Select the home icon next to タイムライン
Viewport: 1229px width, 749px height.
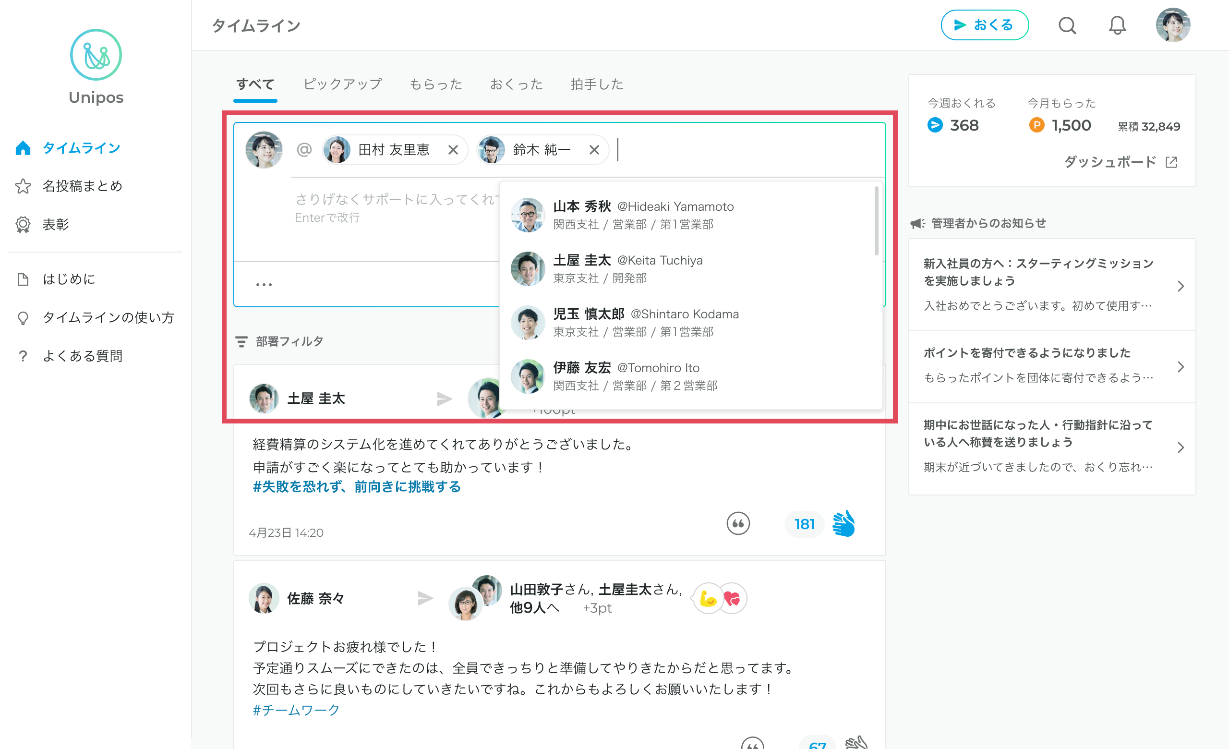click(23, 147)
